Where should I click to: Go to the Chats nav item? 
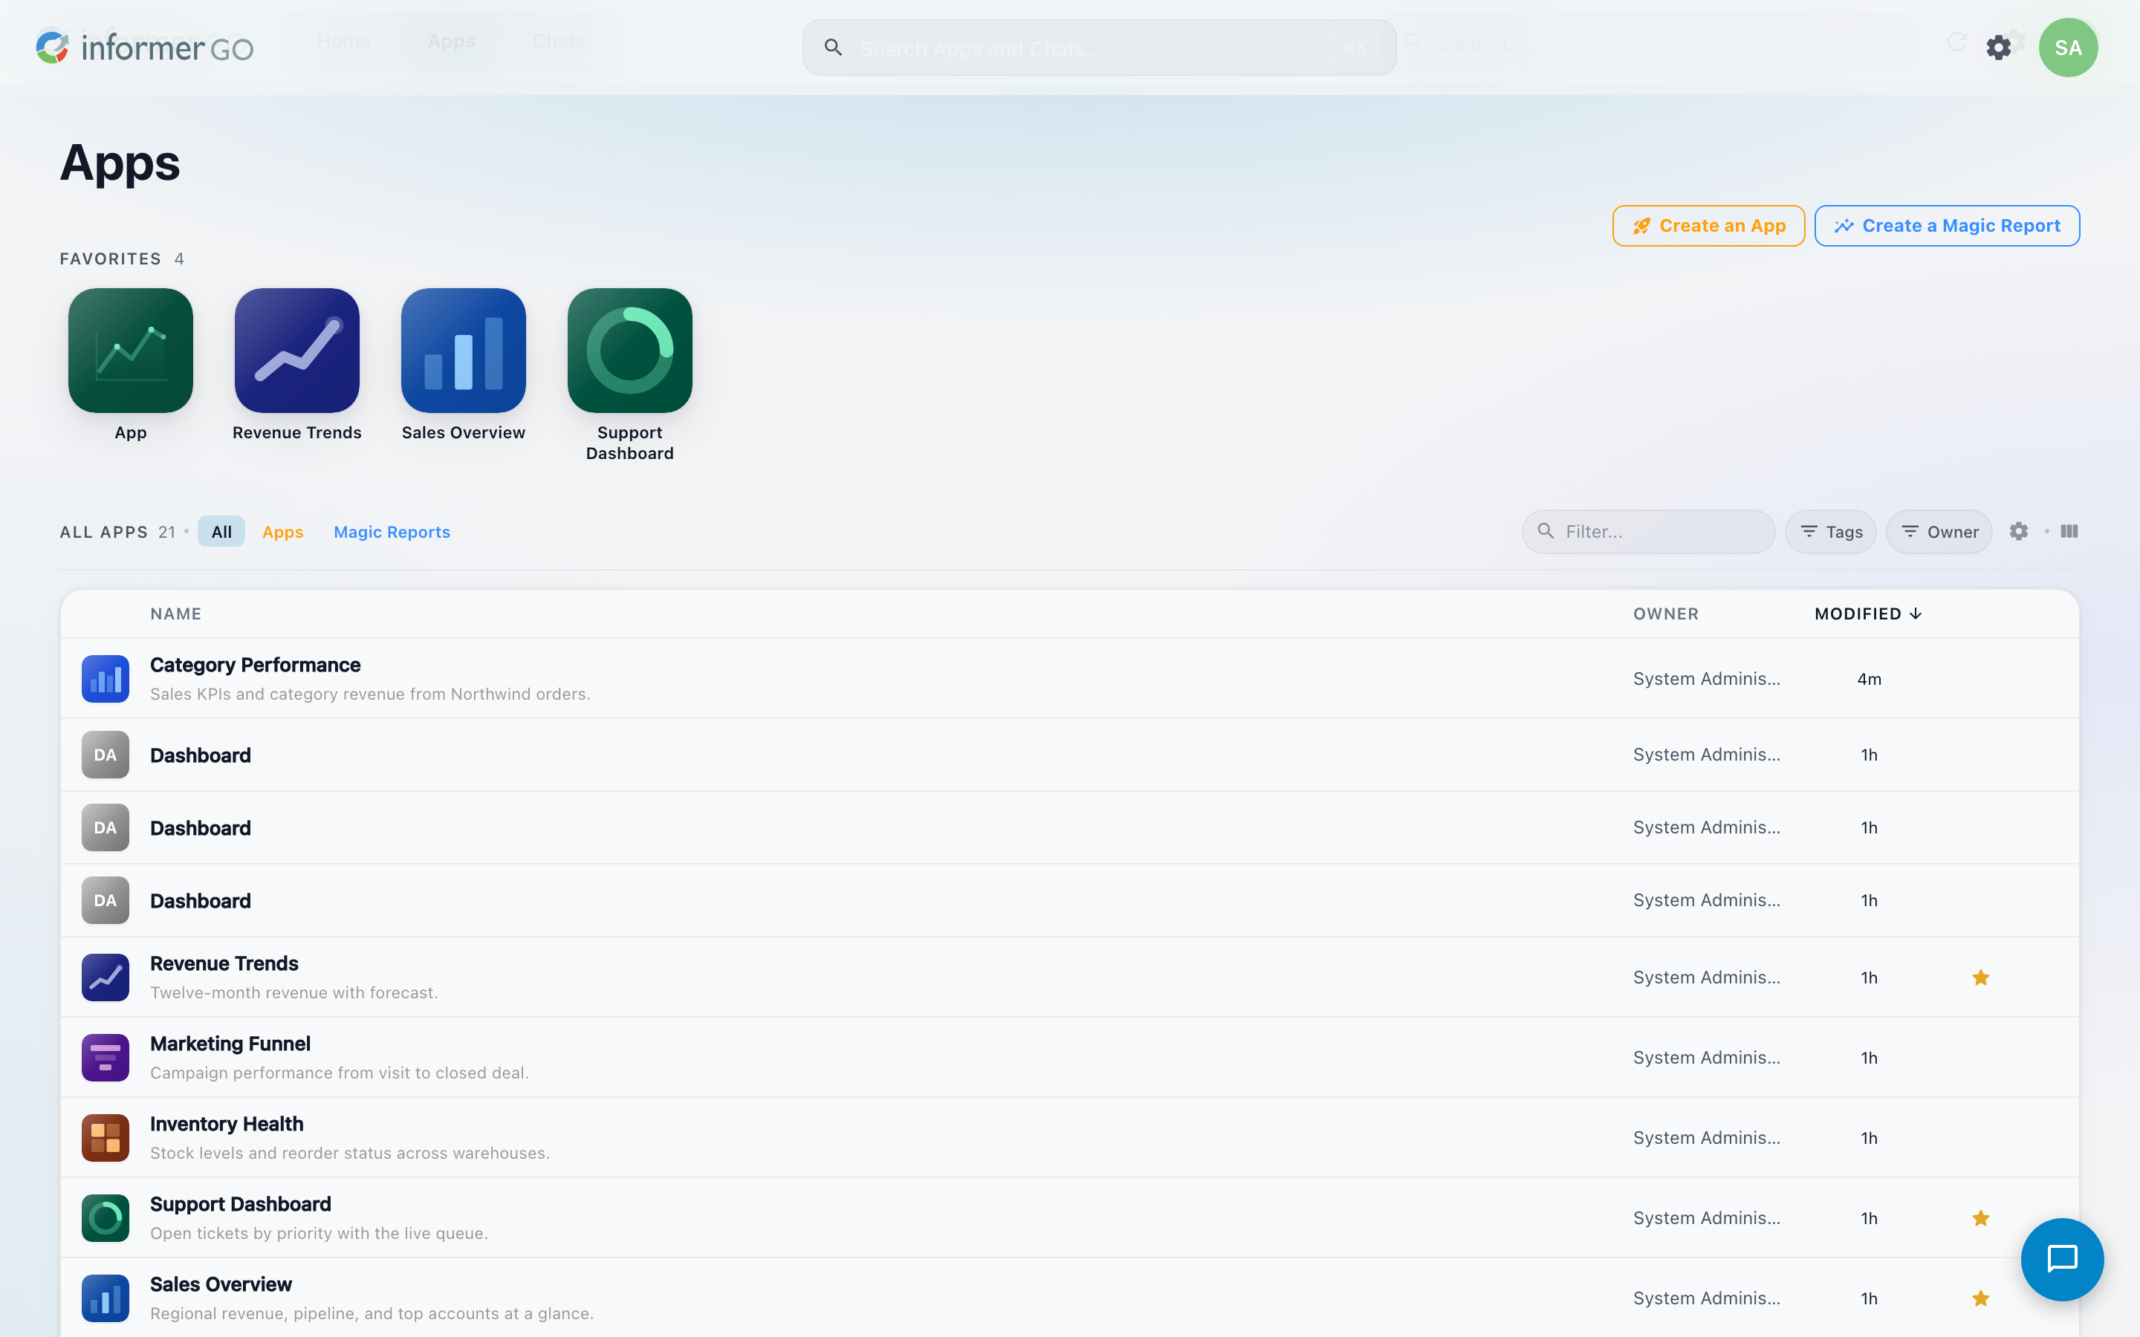click(x=559, y=41)
